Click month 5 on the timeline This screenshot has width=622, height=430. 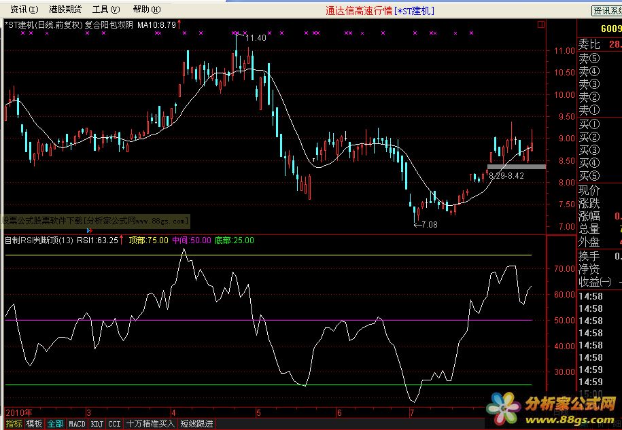[258, 413]
